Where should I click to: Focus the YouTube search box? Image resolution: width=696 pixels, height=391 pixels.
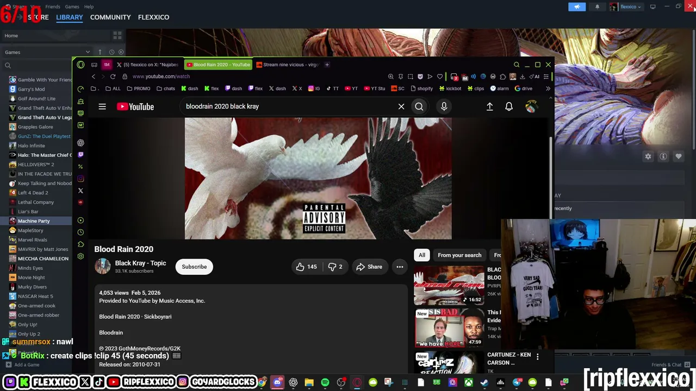[288, 106]
